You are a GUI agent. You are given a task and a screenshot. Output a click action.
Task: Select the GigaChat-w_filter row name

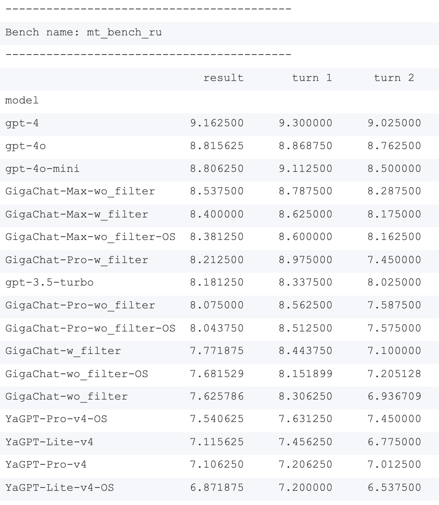tap(63, 351)
